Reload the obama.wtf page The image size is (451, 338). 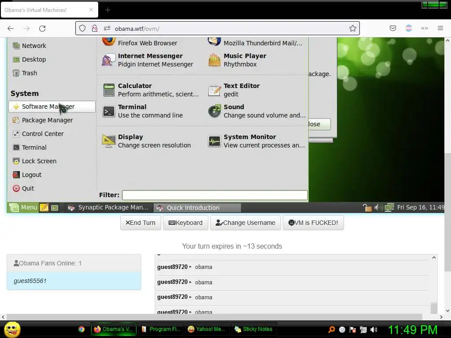tap(42, 28)
